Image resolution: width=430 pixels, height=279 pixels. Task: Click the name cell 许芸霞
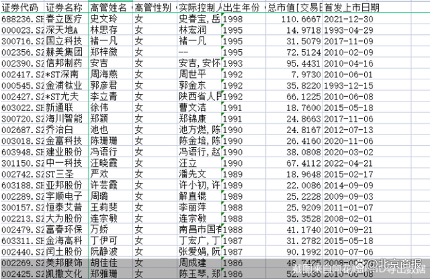tap(110, 185)
